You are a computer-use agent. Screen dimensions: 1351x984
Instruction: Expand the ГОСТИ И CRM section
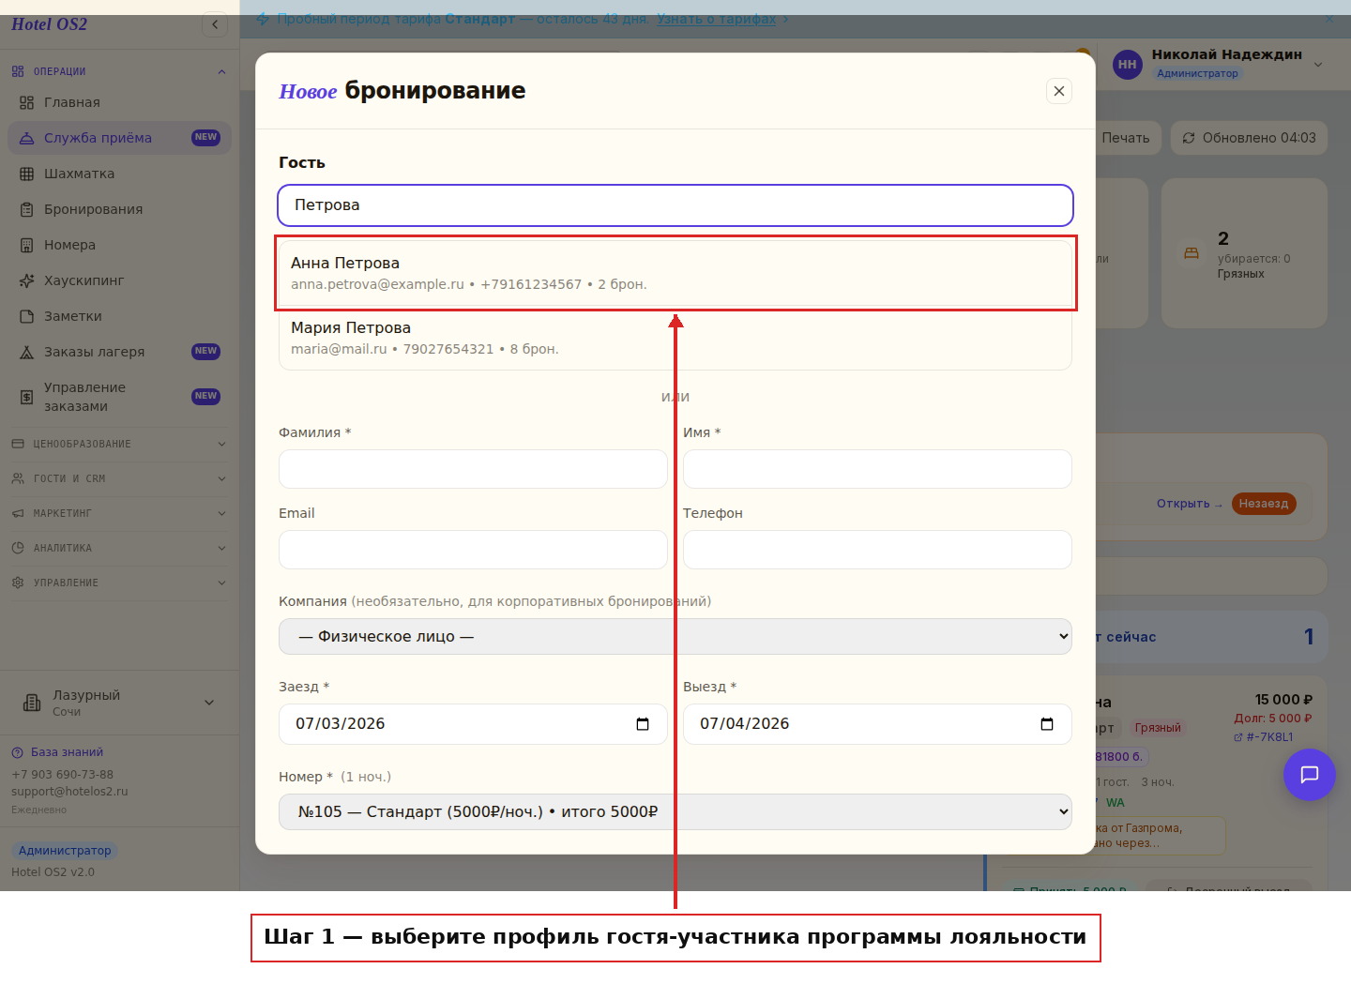[119, 478]
